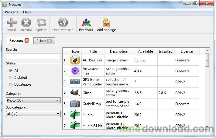Viewport: 216px width, 138px height.
Task: Click the Hugin 64 bit row icon
Action: click(75, 125)
